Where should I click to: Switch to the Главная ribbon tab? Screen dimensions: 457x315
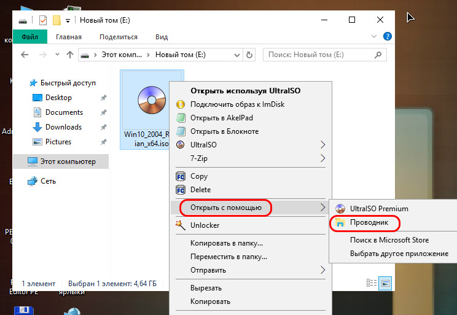pos(69,37)
